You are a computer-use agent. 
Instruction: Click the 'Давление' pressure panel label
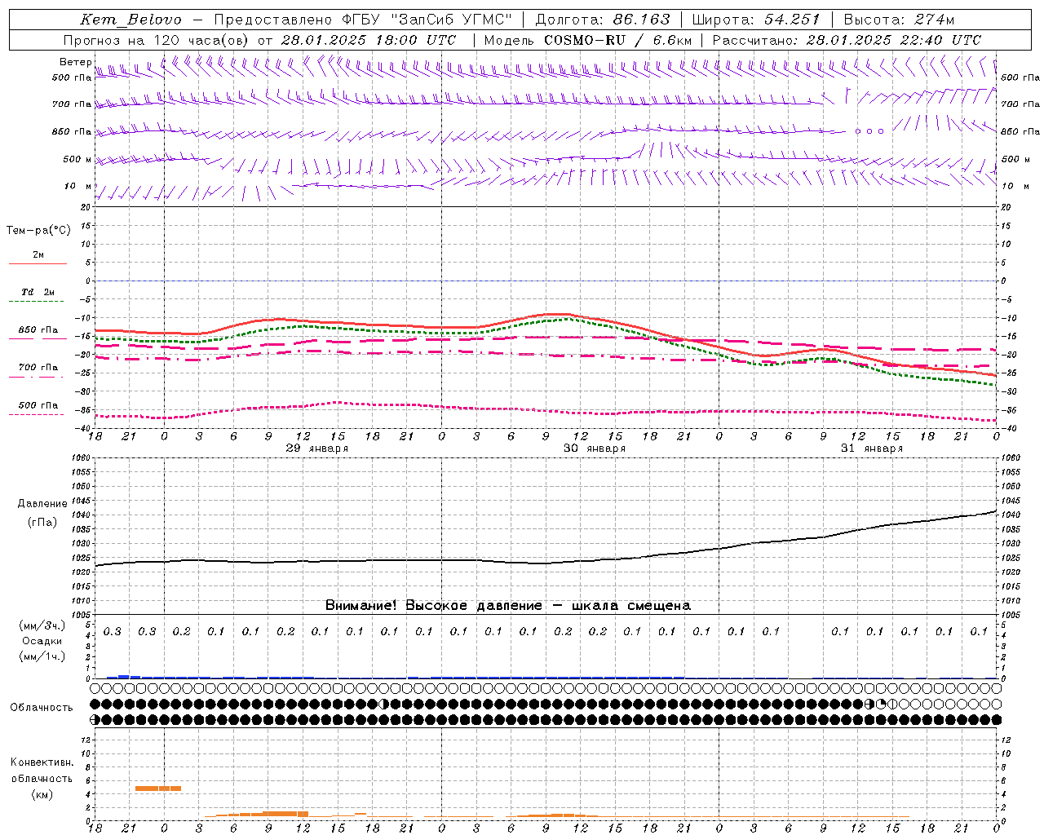coord(42,504)
